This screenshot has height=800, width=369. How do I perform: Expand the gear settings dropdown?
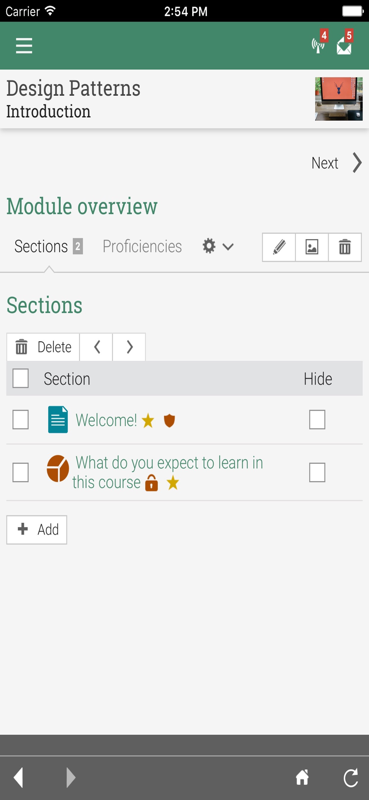218,246
